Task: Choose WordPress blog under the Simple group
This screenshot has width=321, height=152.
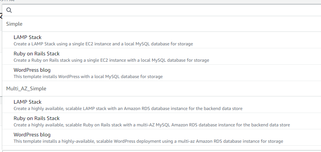Action: tap(32, 70)
